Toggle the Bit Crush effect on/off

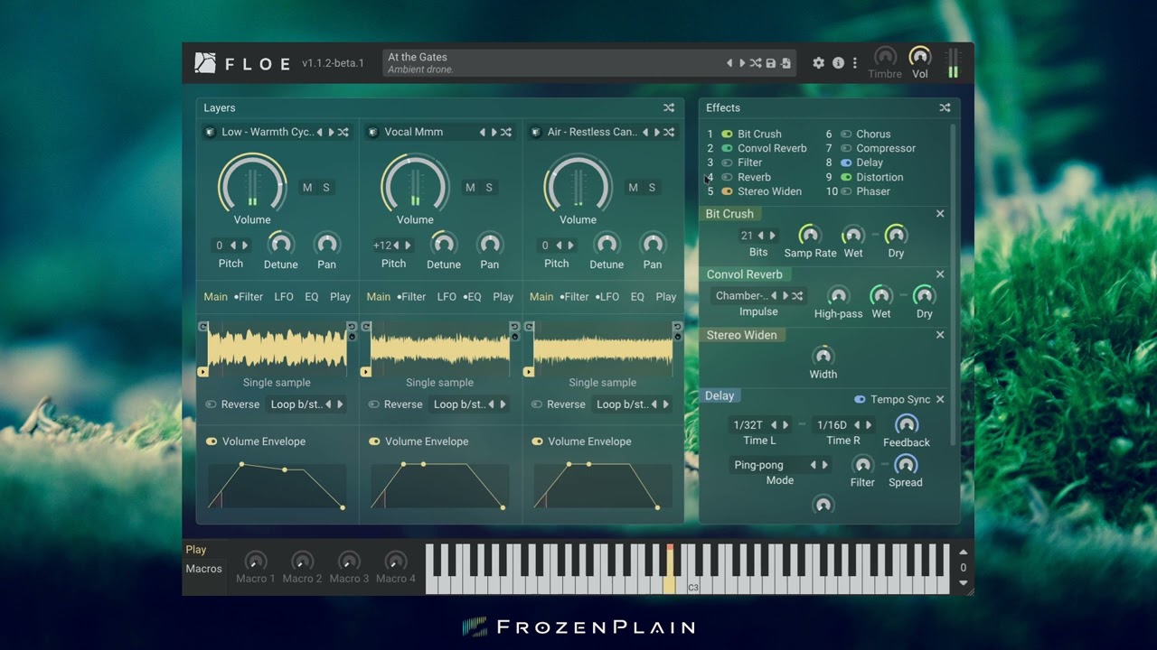[x=727, y=134]
